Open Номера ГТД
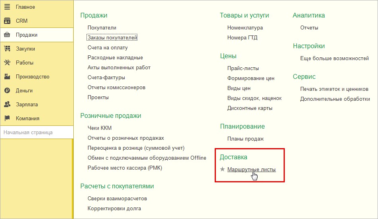The width and height of the screenshot is (378, 219). point(242,38)
